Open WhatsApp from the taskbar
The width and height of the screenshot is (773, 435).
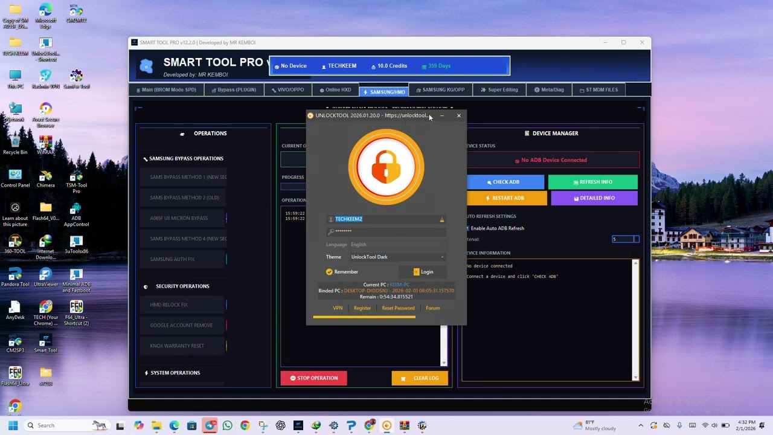227,425
